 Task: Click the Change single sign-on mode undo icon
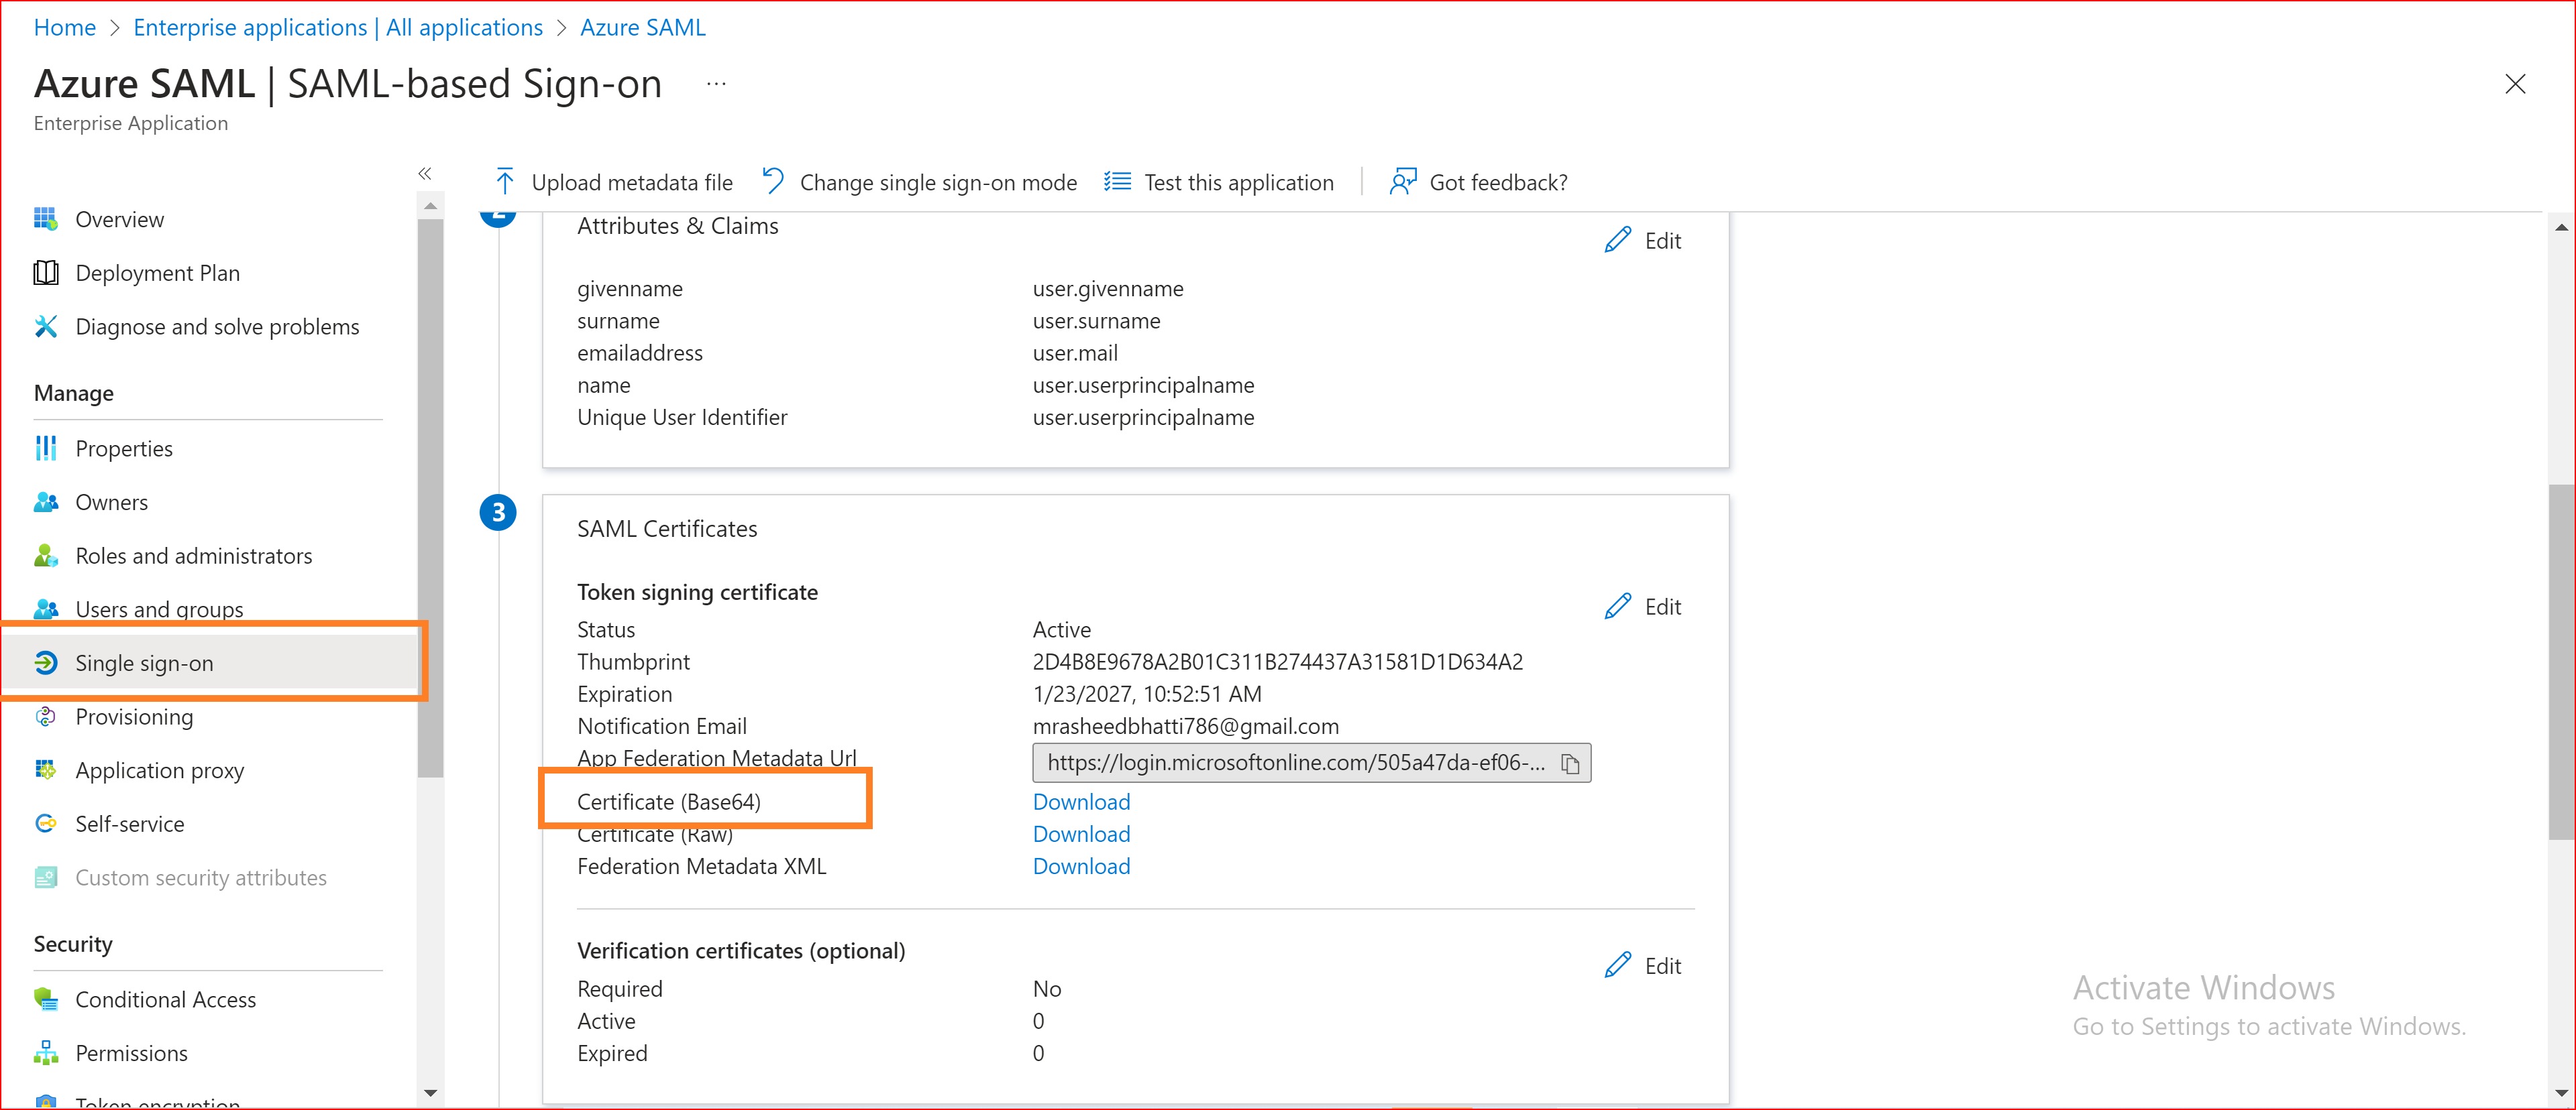773,182
